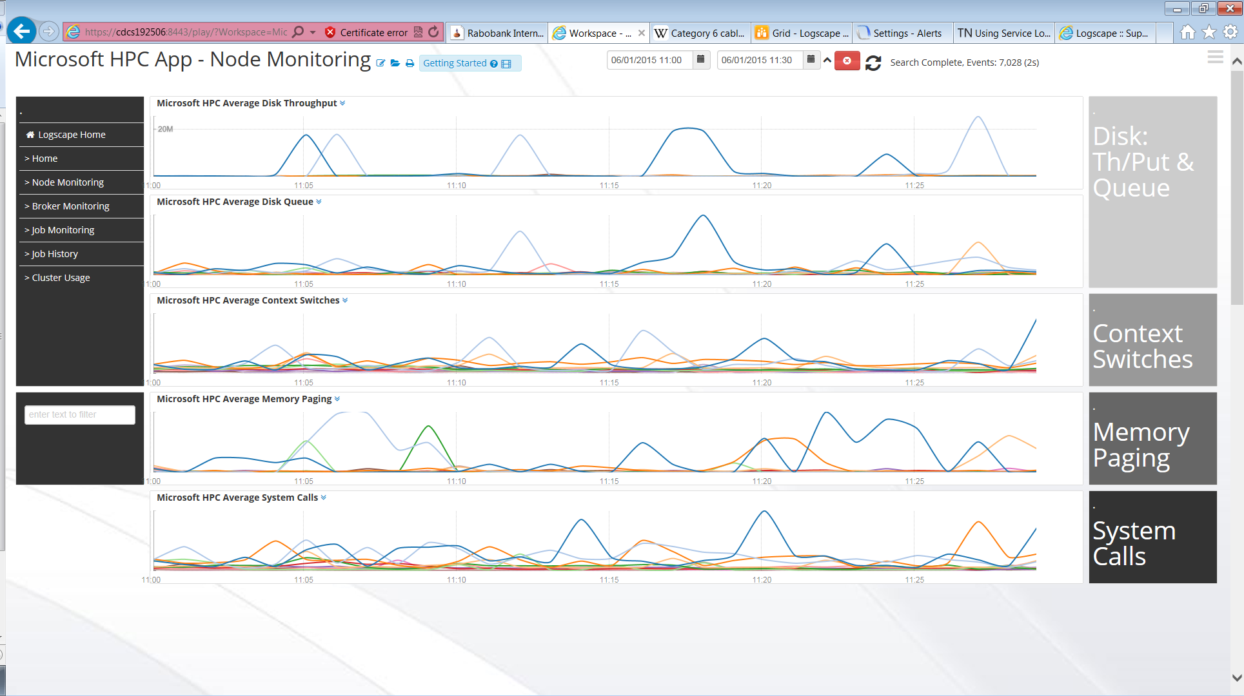Click the start date 06/01/2015 11:00 field
This screenshot has width=1244, height=696.
tap(648, 60)
